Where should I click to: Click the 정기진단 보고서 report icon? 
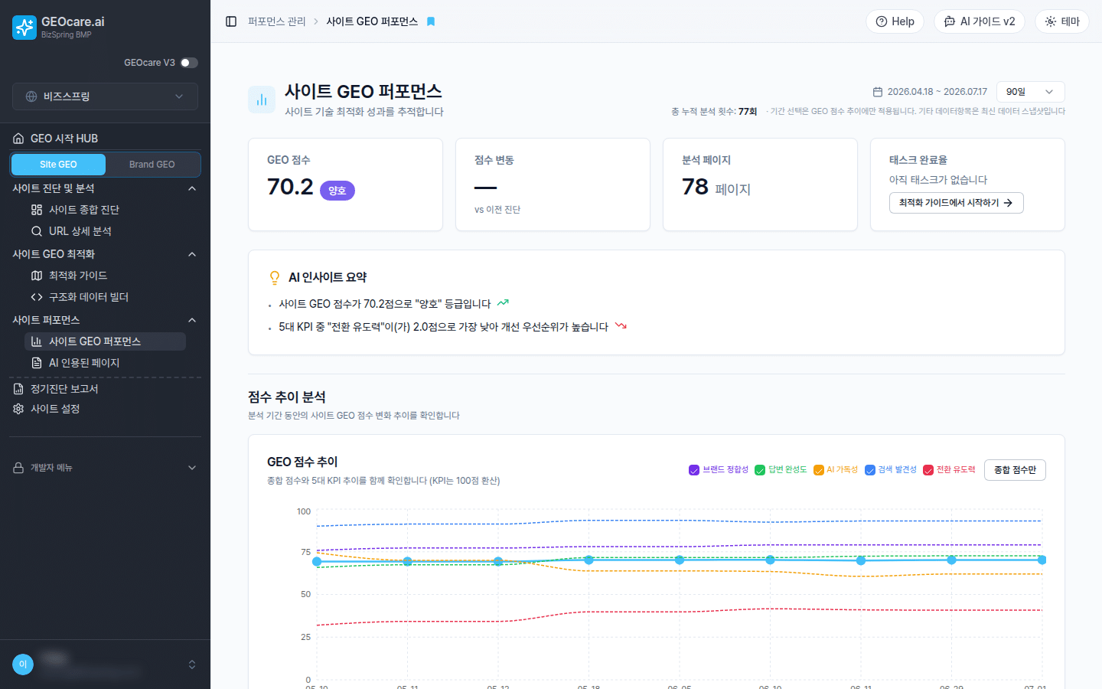click(x=18, y=389)
